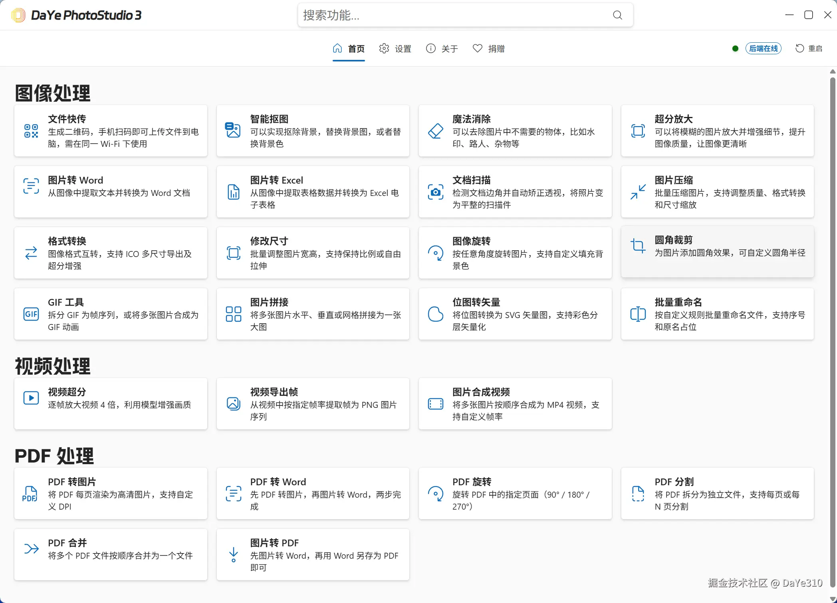
Task: Click the PDF 旋转 rotate icon
Action: click(435, 494)
